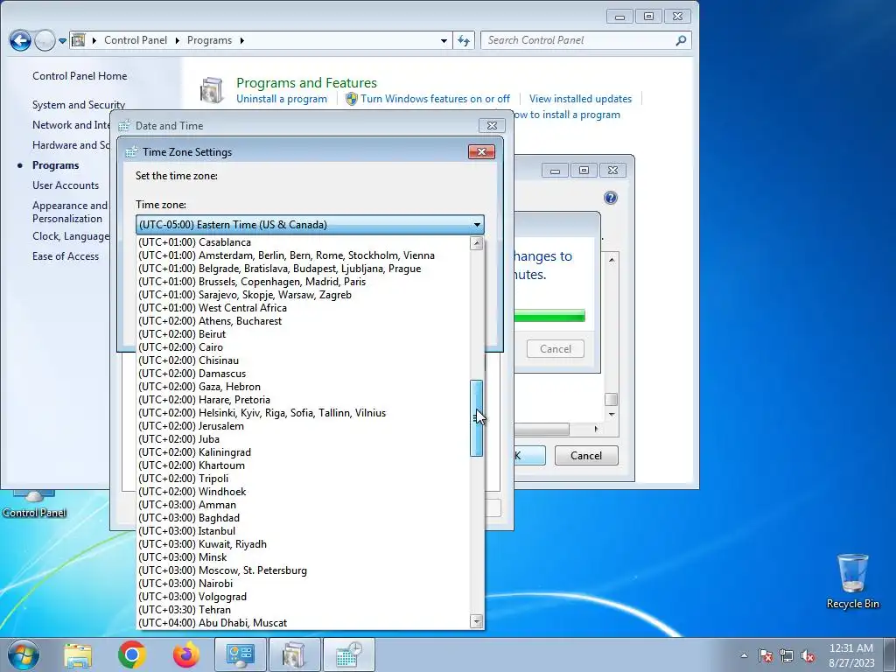Select Helsinki, Kyiv, Riga, Sofia option
The image size is (896, 672).
point(303,413)
